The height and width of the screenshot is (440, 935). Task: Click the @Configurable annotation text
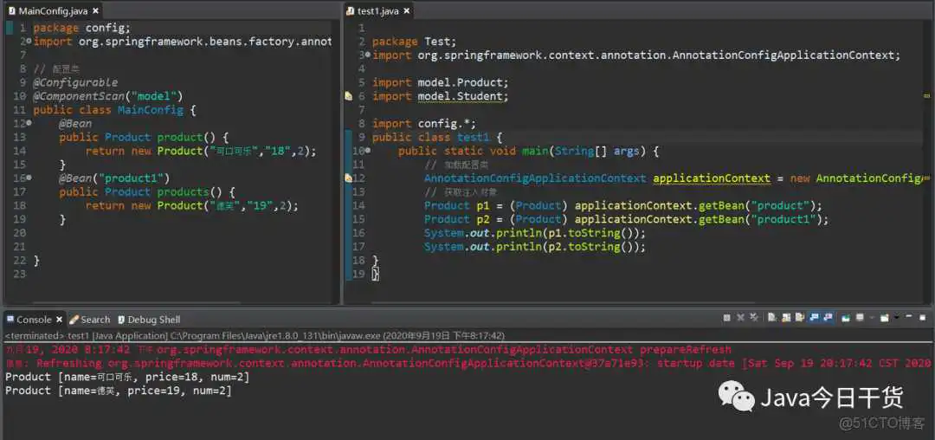pyautogui.click(x=75, y=82)
